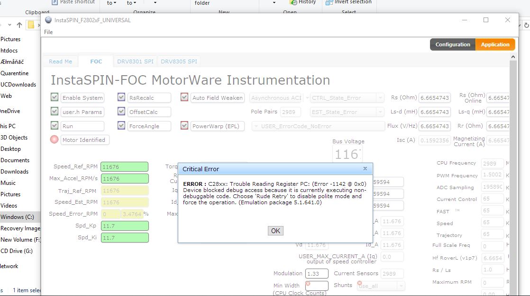This screenshot has width=530, height=296.
Task: Toggle the RsRecalc checkbox
Action: click(x=121, y=97)
